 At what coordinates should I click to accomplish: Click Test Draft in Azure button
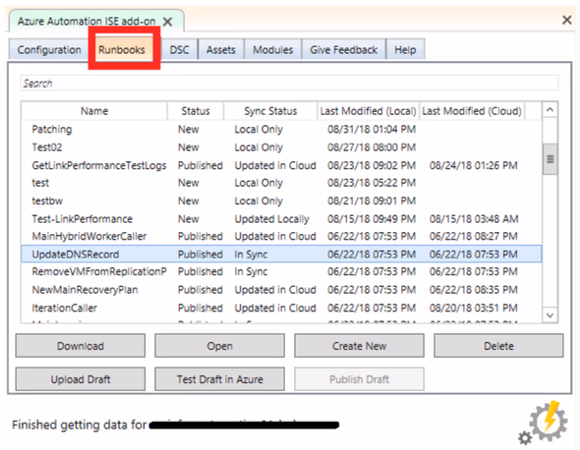(220, 379)
